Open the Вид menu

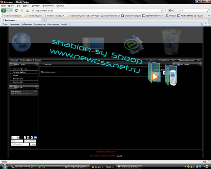18,6
